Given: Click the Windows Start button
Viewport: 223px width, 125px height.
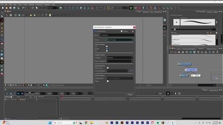Looking at the screenshot, I should 50,123.
